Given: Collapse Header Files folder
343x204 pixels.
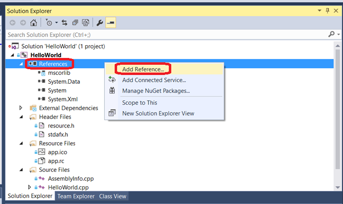Looking at the screenshot, I should coord(21,117).
